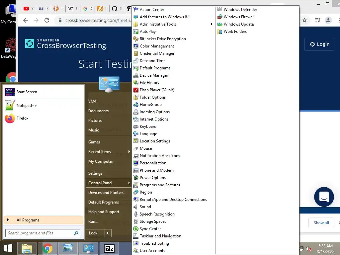Click the Sync Center icon
Image resolution: width=340 pixels, height=255 pixels.
tap(136, 229)
